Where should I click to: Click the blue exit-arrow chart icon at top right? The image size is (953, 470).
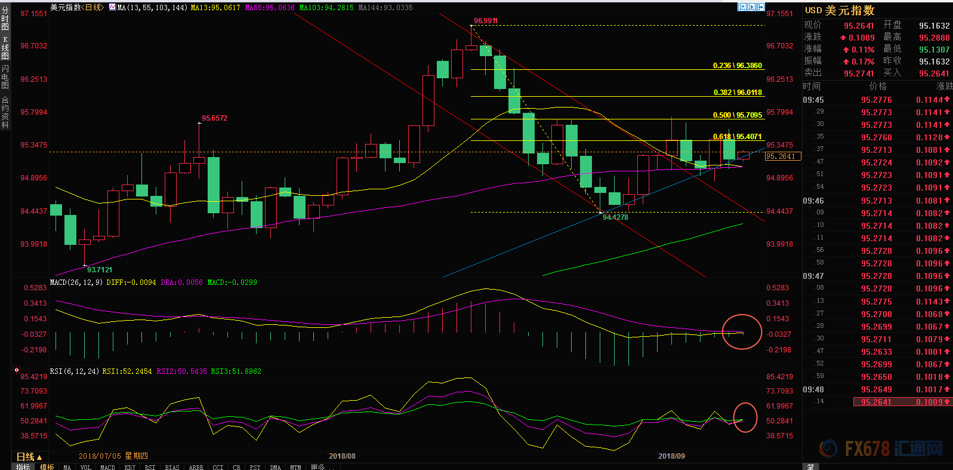(760, 7)
